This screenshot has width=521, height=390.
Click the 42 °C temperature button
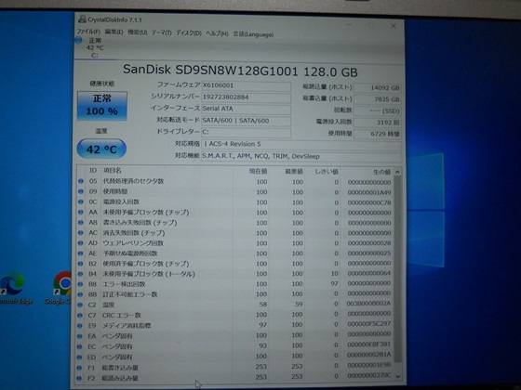pos(101,149)
